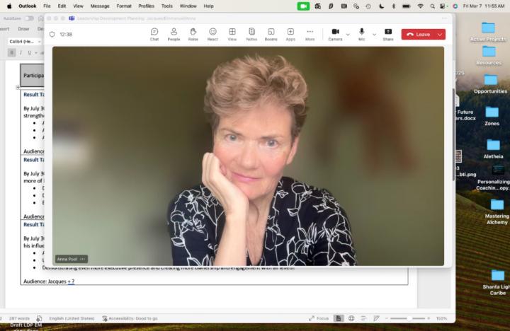Open the File menu
Image resolution: width=510 pixels, height=331 pixels.
pyautogui.click(x=47, y=6)
